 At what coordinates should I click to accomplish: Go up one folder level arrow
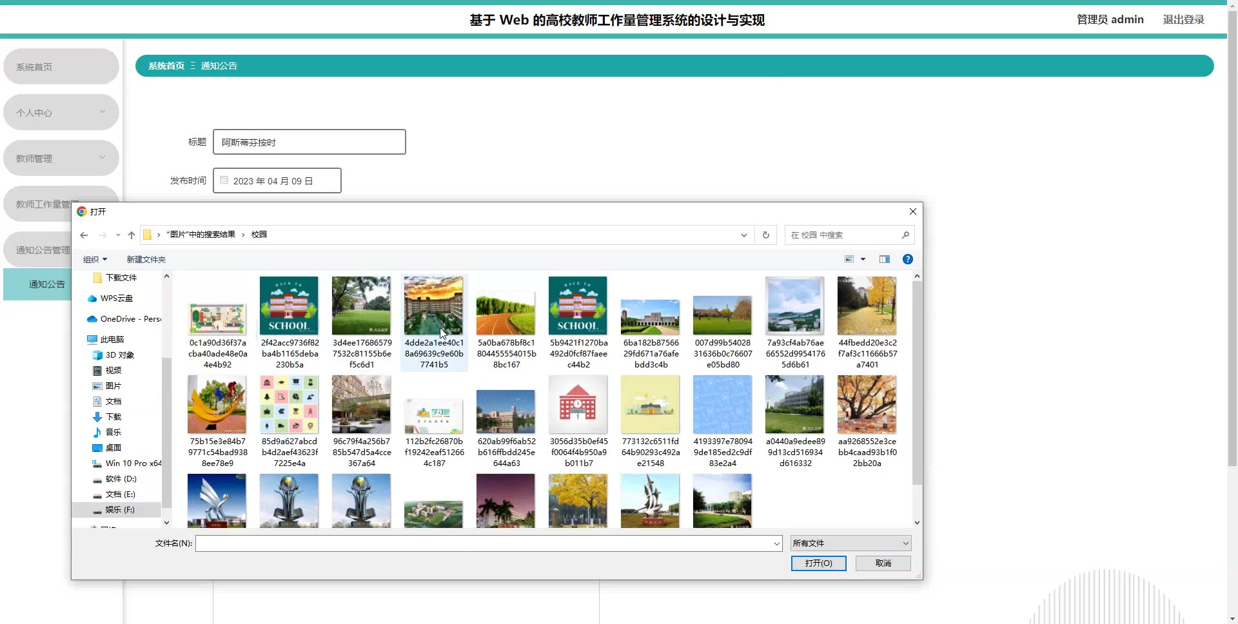[x=132, y=235]
